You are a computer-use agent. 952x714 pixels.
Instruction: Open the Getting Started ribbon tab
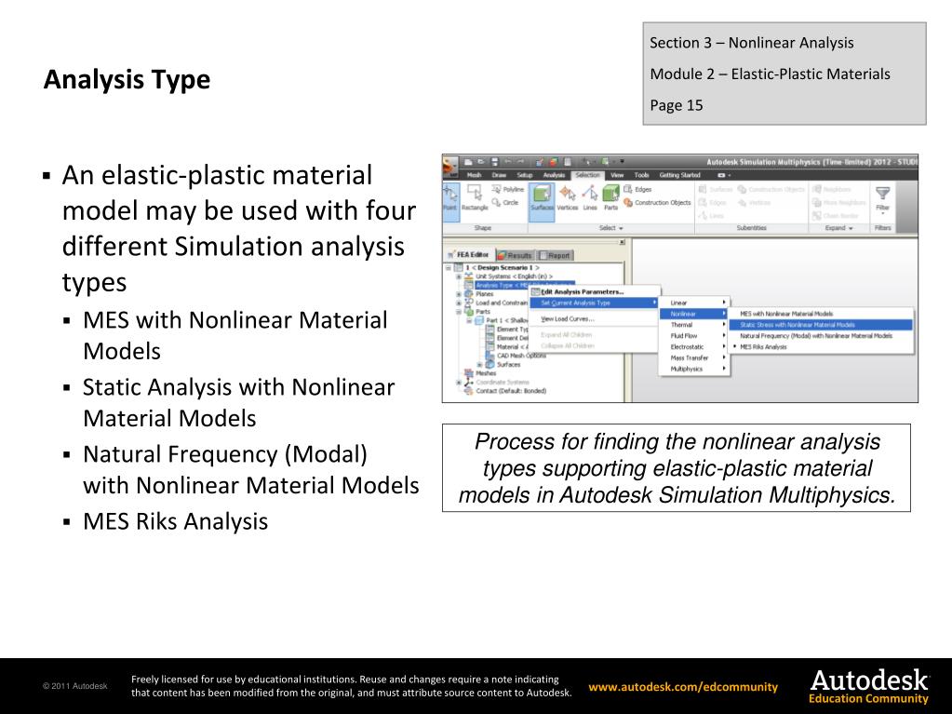point(680,175)
